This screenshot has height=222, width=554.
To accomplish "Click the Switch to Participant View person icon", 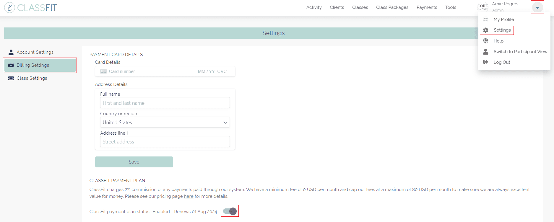I will [x=485, y=52].
